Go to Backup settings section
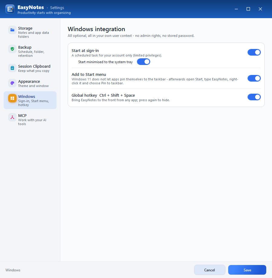272x278 pixels. 30,51
